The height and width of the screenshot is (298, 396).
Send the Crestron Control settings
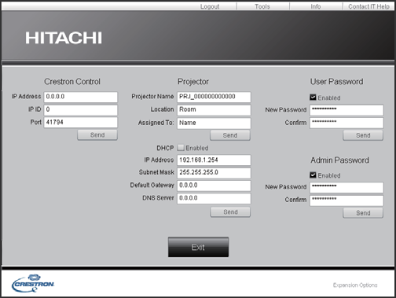(x=97, y=135)
